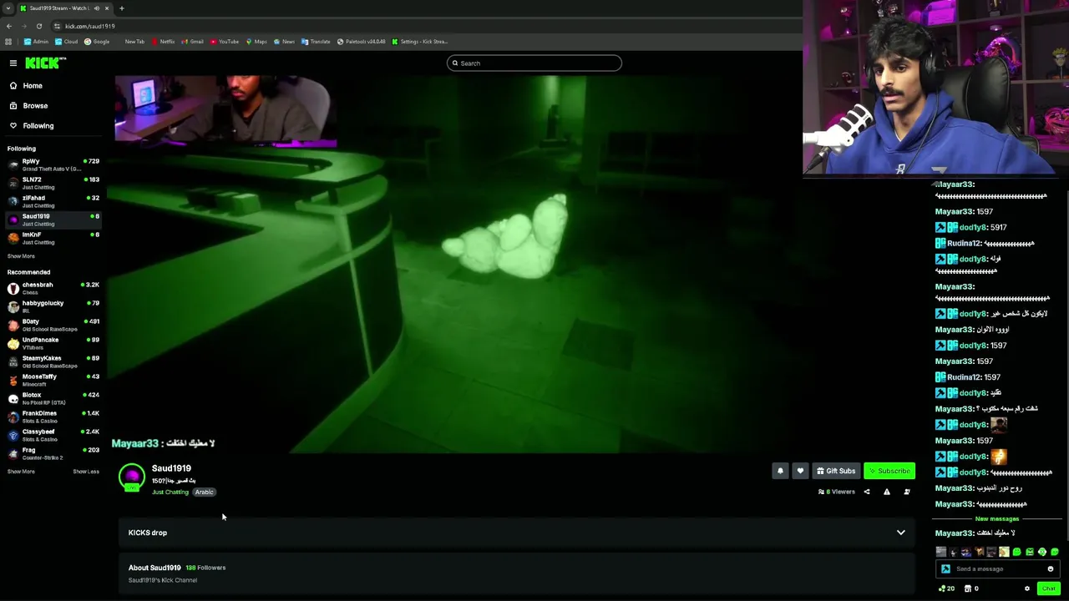Open ImKnF channel from Following list

point(52,238)
